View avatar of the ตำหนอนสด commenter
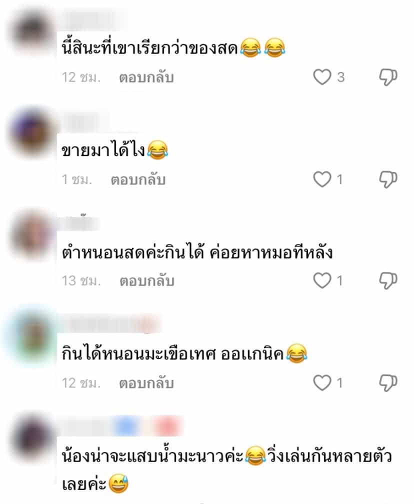Image resolution: width=414 pixels, height=504 pixels. (x=31, y=235)
